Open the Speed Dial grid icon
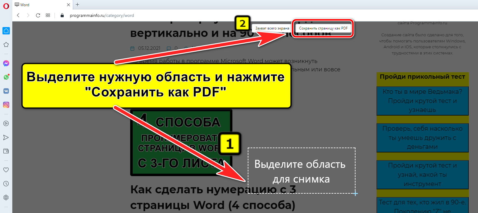The image size is (478, 213). point(48,15)
